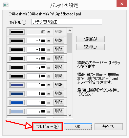Screen dimensions: 129x138
Task: Click the キャンセル button
Action: click(x=108, y=127)
